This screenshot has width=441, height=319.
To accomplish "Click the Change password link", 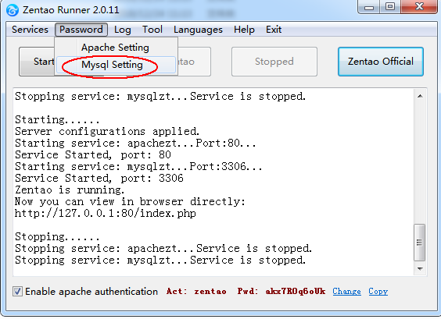I will coord(347,292).
